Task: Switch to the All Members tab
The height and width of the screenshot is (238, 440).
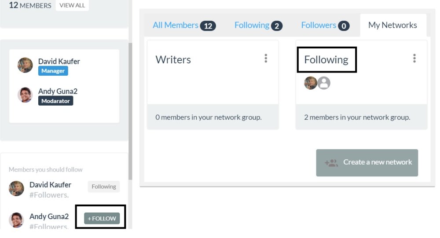Action: click(x=184, y=25)
